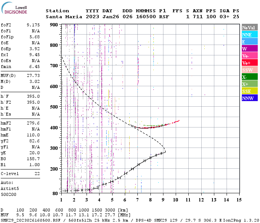This screenshot has height=223, width=260.
Task: Click the PPS value 100
Action: [x=211, y=17]
